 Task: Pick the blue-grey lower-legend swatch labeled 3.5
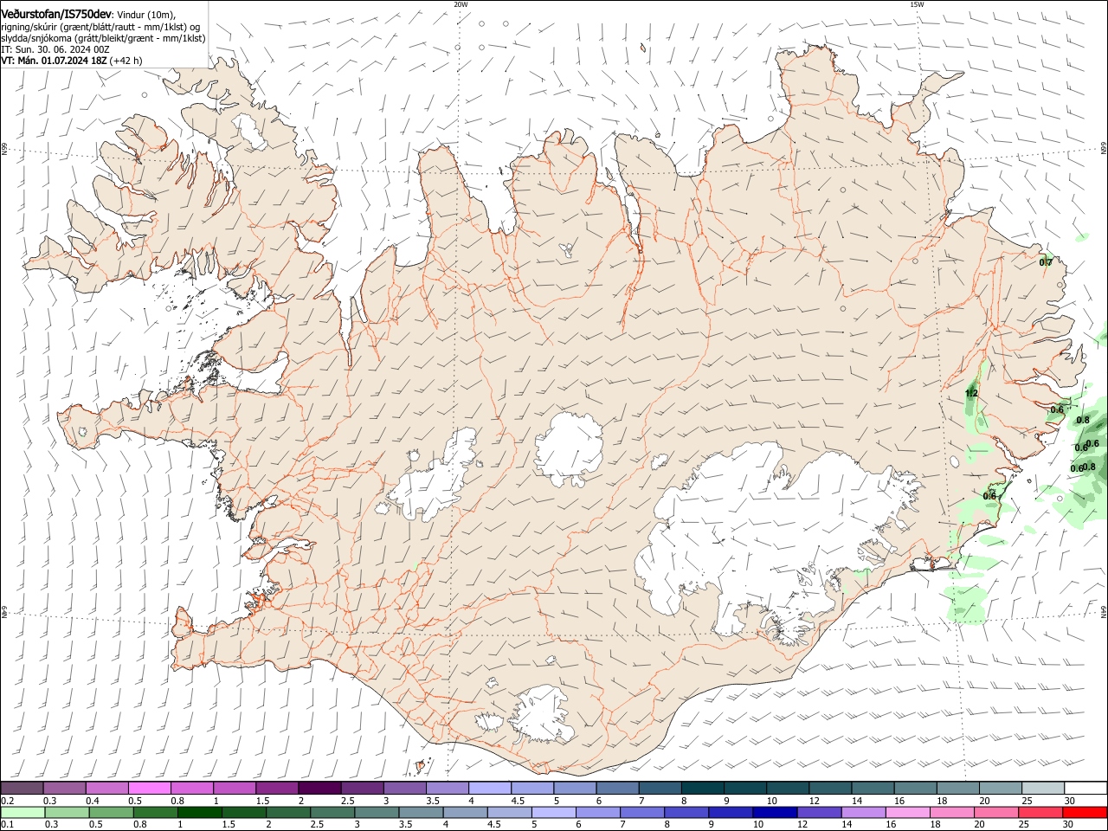421,812
